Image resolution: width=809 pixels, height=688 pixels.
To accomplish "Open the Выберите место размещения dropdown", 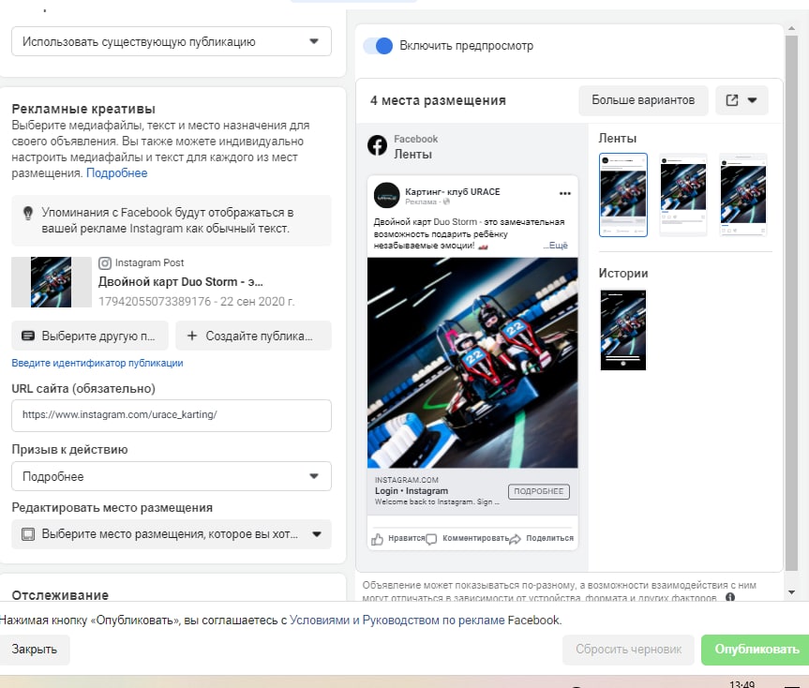I will 172,534.
